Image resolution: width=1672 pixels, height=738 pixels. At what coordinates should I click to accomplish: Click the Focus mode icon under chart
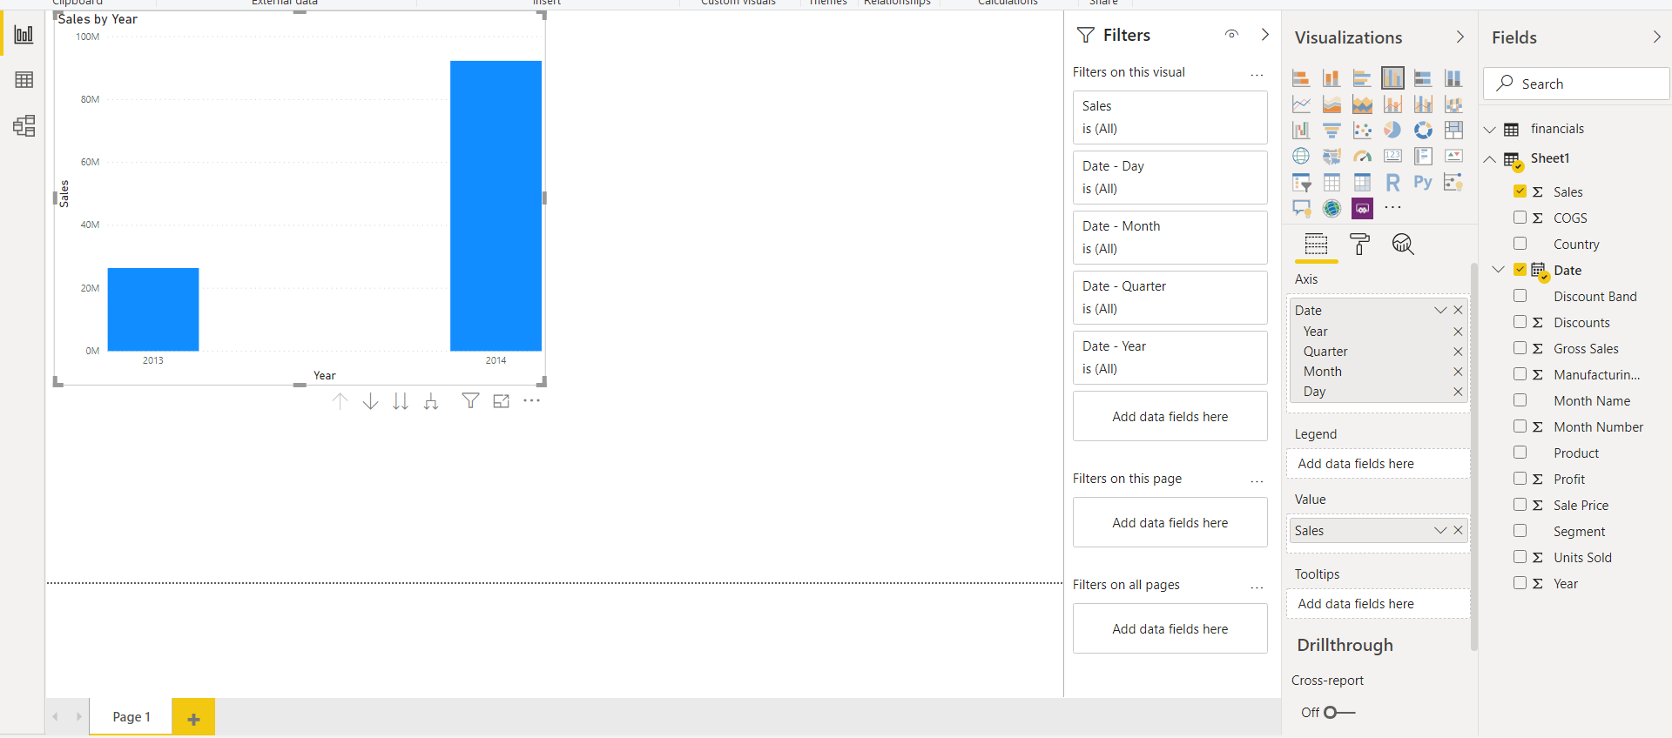click(501, 401)
